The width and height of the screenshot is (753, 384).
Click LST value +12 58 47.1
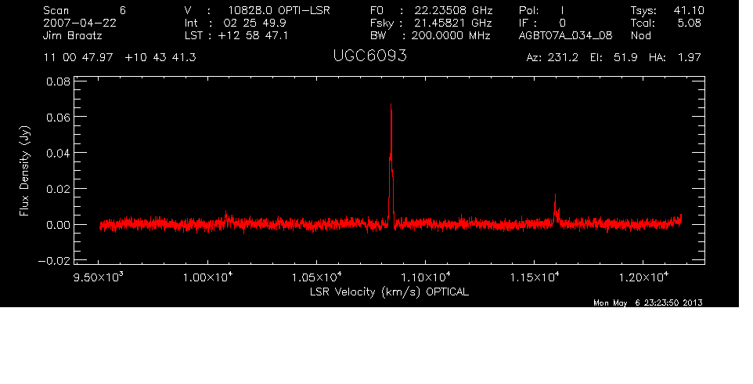point(253,35)
